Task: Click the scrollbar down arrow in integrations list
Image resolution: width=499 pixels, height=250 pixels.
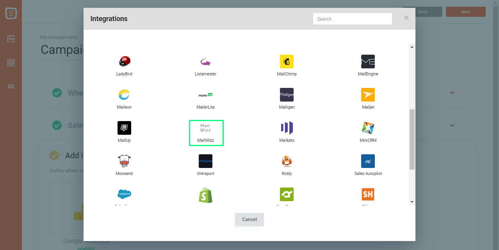Action: [x=412, y=202]
